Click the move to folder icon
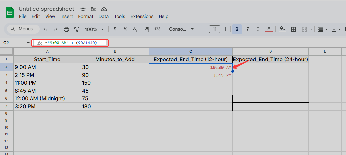 (94, 9)
